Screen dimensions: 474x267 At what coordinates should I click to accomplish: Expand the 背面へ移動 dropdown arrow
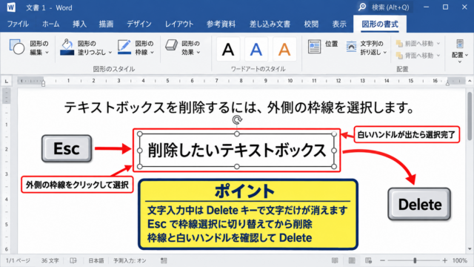click(438, 56)
